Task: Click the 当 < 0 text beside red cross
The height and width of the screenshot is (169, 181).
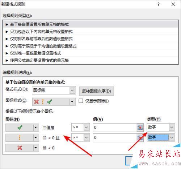Action: point(49,148)
